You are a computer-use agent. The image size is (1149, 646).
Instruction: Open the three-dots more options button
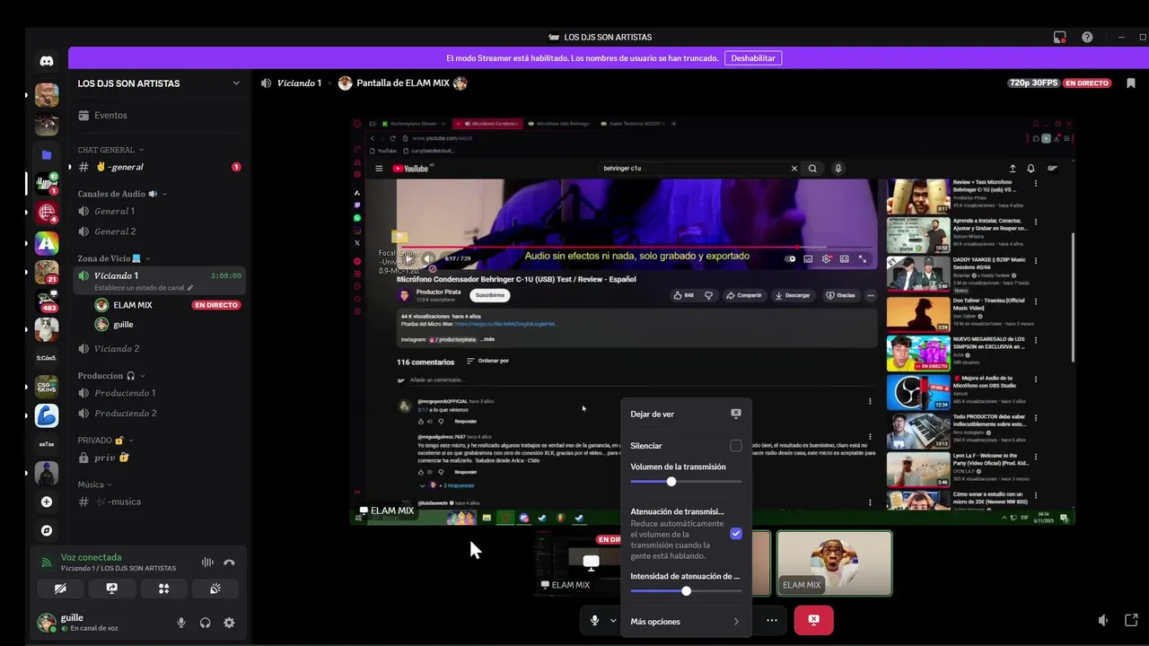(771, 620)
